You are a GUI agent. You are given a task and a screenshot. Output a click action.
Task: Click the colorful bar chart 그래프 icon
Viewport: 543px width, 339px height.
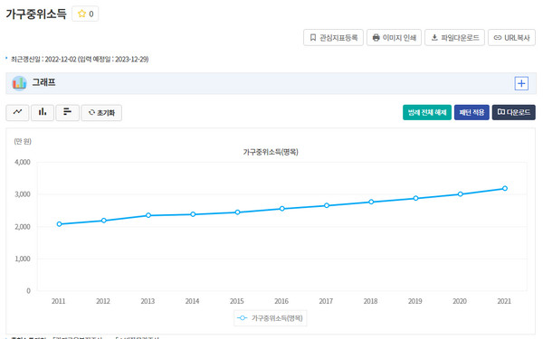coord(19,83)
